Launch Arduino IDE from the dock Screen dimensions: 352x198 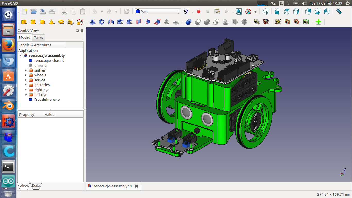tap(8, 181)
